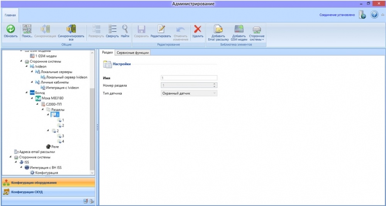Open Конфигурация СКУД panel
This screenshot has height=206, width=386.
coord(48,192)
